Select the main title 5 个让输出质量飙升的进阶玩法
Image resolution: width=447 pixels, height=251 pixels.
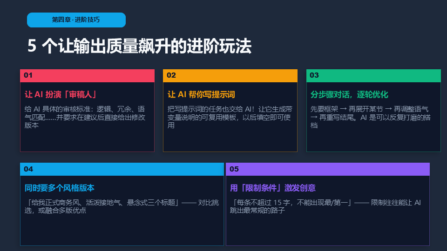click(x=139, y=46)
